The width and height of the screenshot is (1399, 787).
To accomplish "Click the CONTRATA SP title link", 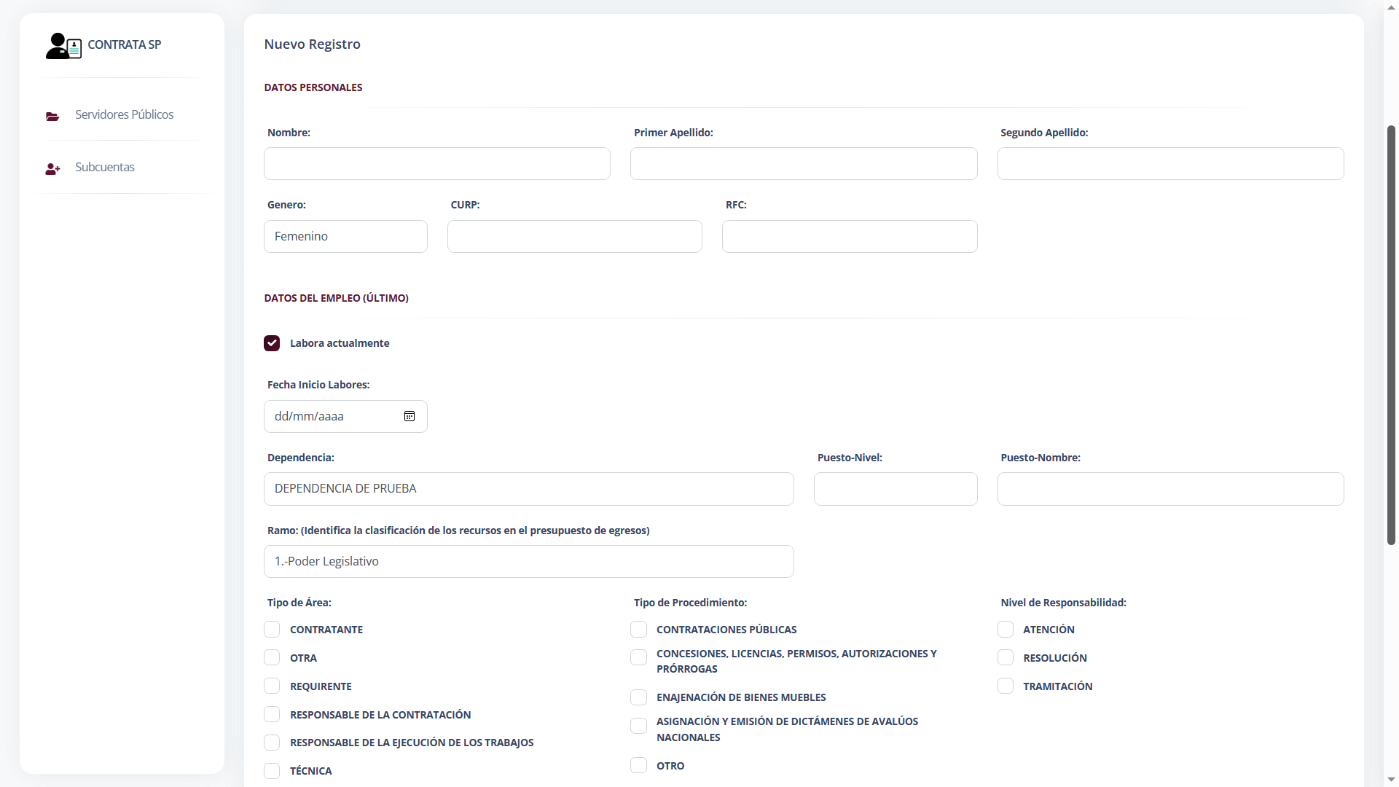I will [x=125, y=45].
